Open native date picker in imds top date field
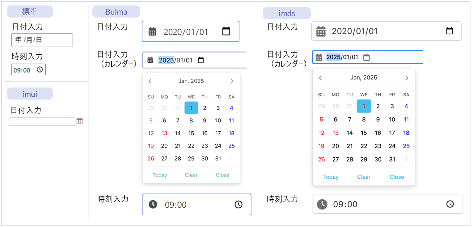The height and width of the screenshot is (227, 472). 449,31
